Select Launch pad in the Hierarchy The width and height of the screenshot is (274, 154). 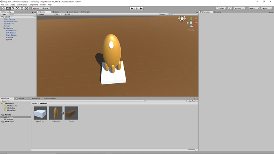(x=9, y=24)
